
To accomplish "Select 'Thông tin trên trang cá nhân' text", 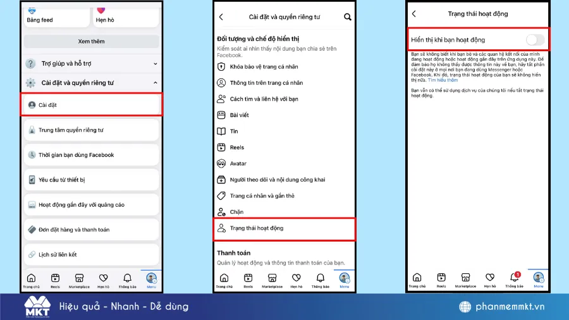I will click(266, 83).
